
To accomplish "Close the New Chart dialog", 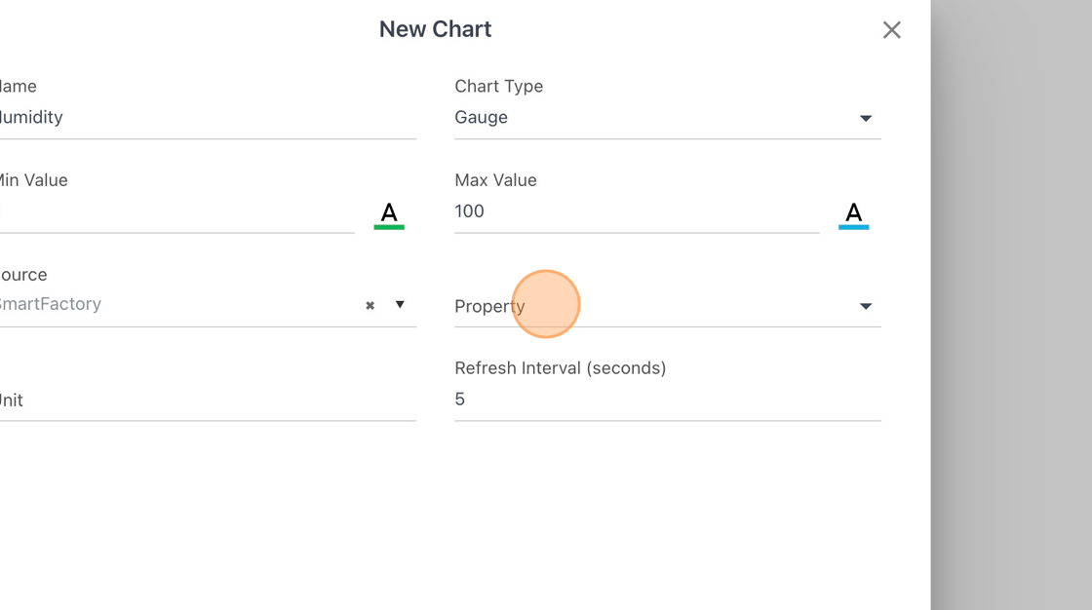I will tap(891, 30).
